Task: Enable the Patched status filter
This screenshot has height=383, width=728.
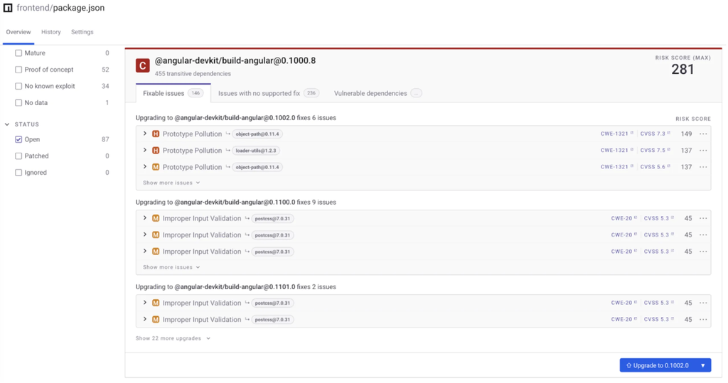Action: click(x=18, y=156)
